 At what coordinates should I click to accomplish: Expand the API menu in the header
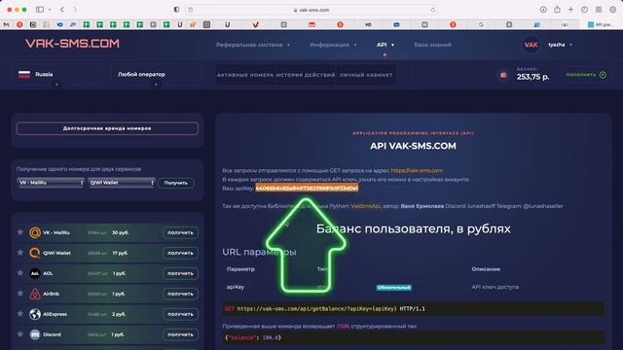(385, 45)
